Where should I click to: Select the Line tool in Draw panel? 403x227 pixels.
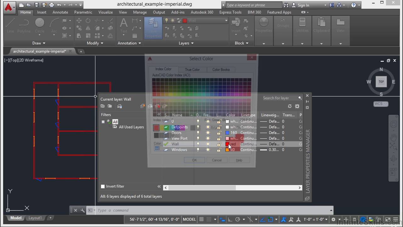coord(10,25)
